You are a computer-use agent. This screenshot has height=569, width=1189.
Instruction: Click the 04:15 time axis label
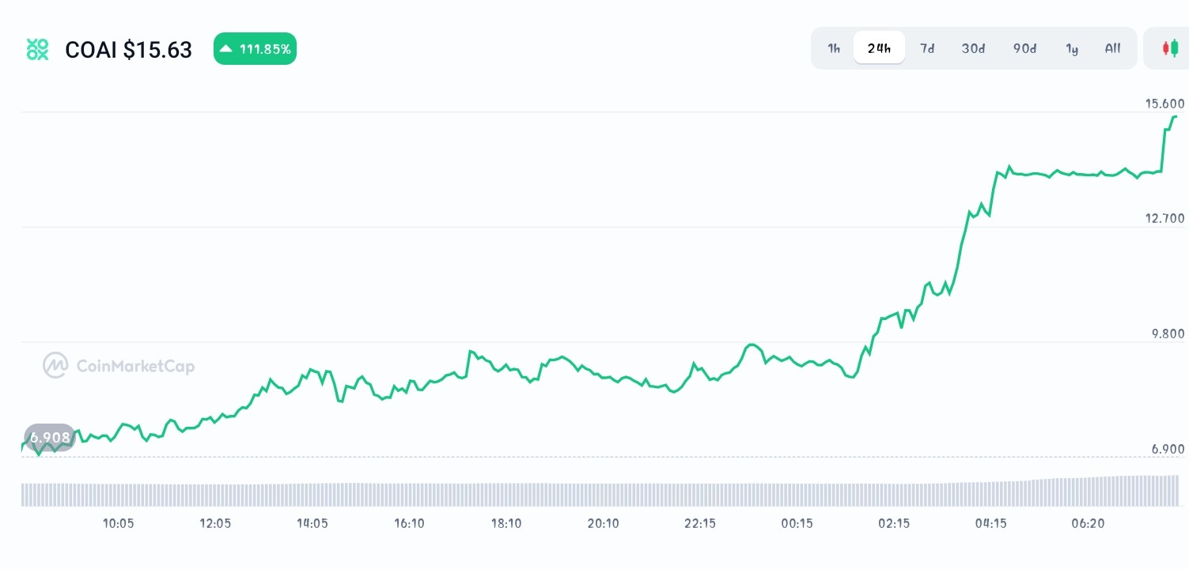tap(991, 523)
